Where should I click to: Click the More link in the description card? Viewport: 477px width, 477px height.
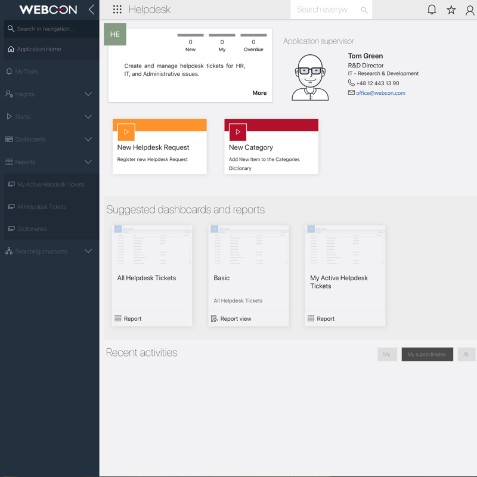[259, 93]
